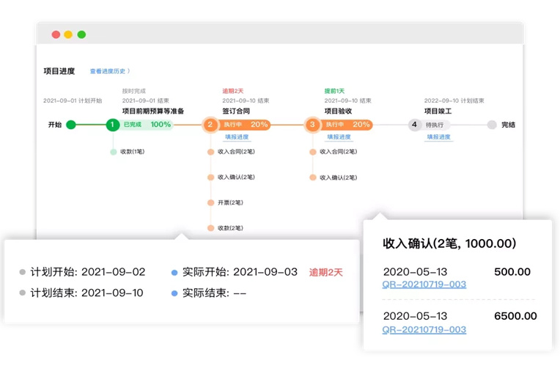This screenshot has width=560, height=374.
Task: Select step 4 项目竣工 gray node
Action: pyautogui.click(x=414, y=125)
